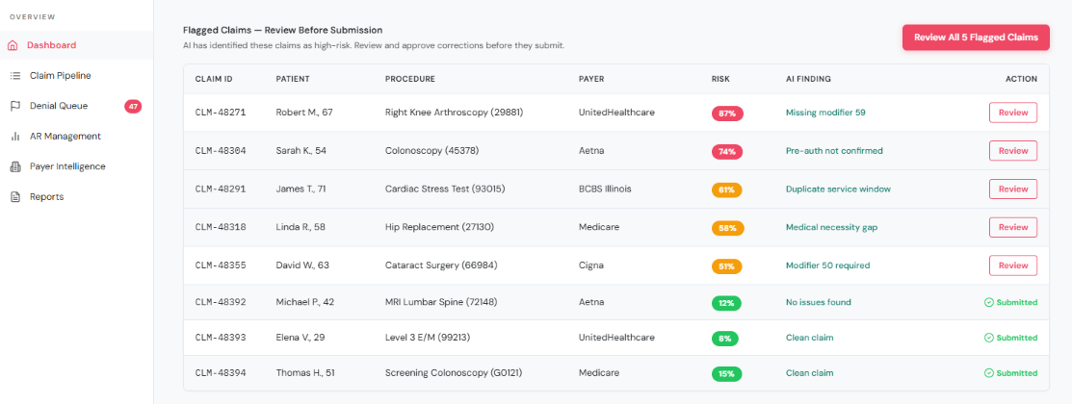
Task: Click the CLAIM ID column header
Action: tap(214, 79)
